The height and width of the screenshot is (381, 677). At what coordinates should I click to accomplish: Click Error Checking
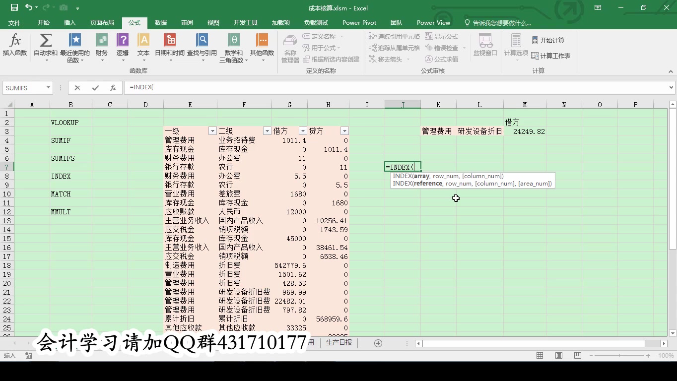[x=442, y=48]
